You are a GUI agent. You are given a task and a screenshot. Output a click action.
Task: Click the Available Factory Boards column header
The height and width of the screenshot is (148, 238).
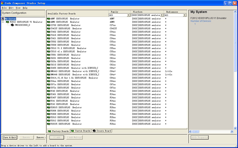(77, 14)
